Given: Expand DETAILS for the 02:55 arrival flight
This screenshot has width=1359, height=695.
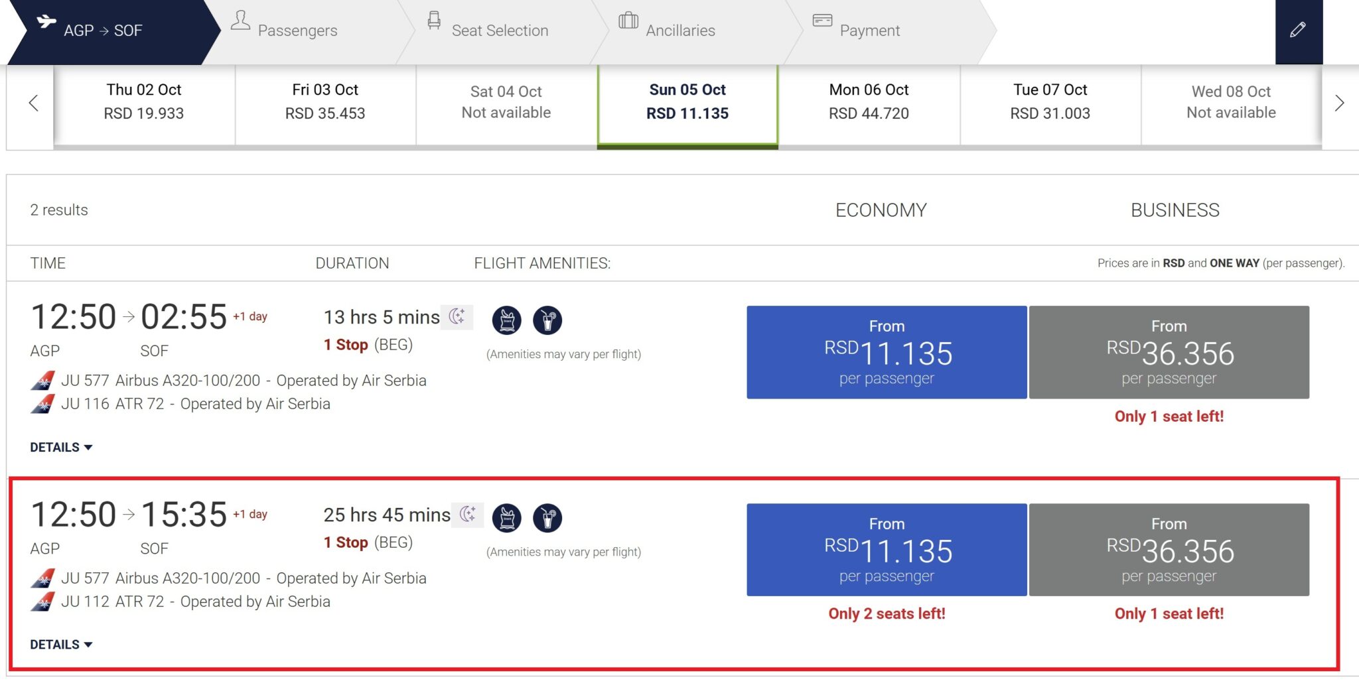Looking at the screenshot, I should click(60, 448).
